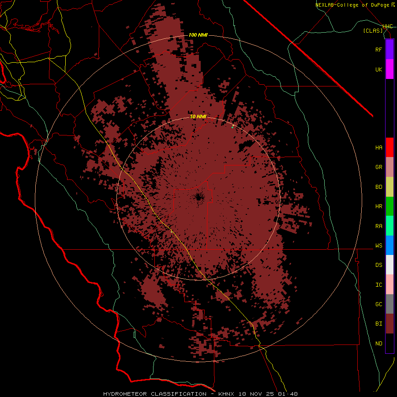
Task: Click the HA red legend swatch
Action: tap(390, 147)
